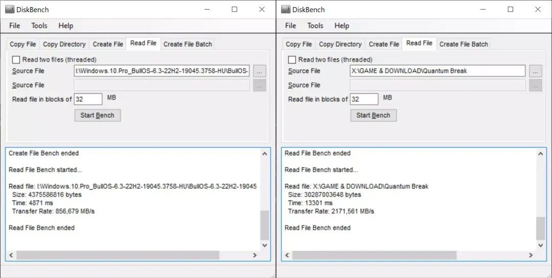Switch to Copy File tab in right window
Screen dimensions: 552x278
pyautogui.click(x=299, y=44)
